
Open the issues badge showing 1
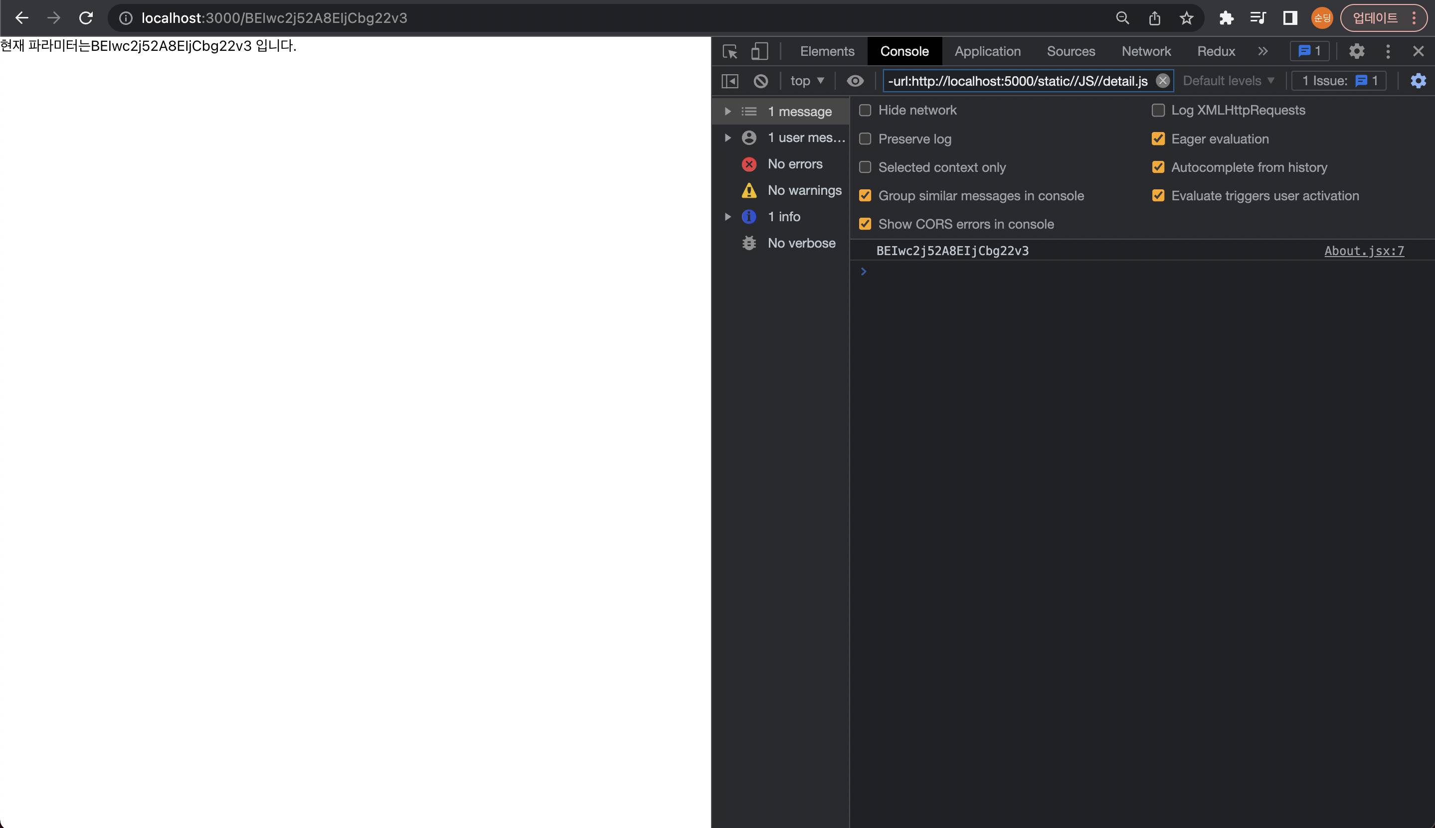[x=1309, y=51]
